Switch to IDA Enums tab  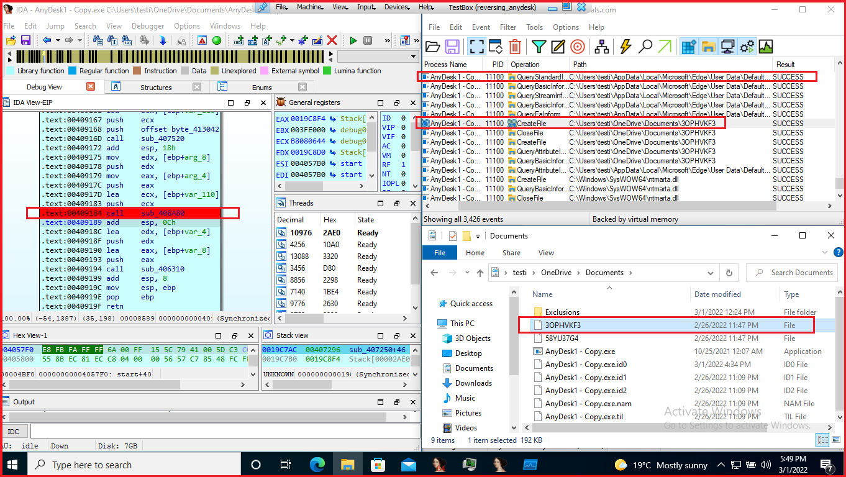(x=262, y=87)
